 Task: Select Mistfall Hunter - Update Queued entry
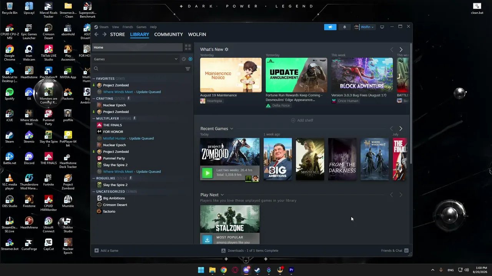point(128,138)
